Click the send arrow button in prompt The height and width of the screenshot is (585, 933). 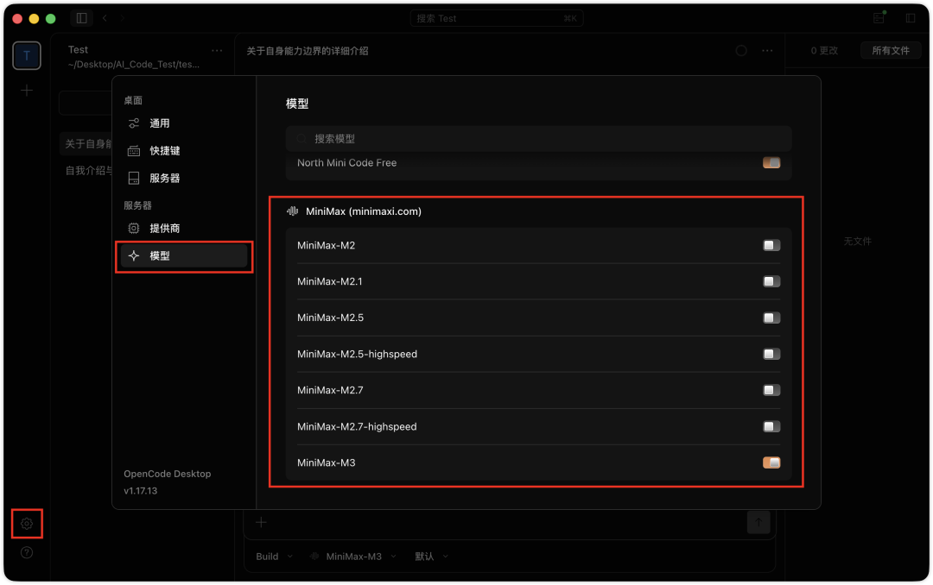pyautogui.click(x=758, y=522)
